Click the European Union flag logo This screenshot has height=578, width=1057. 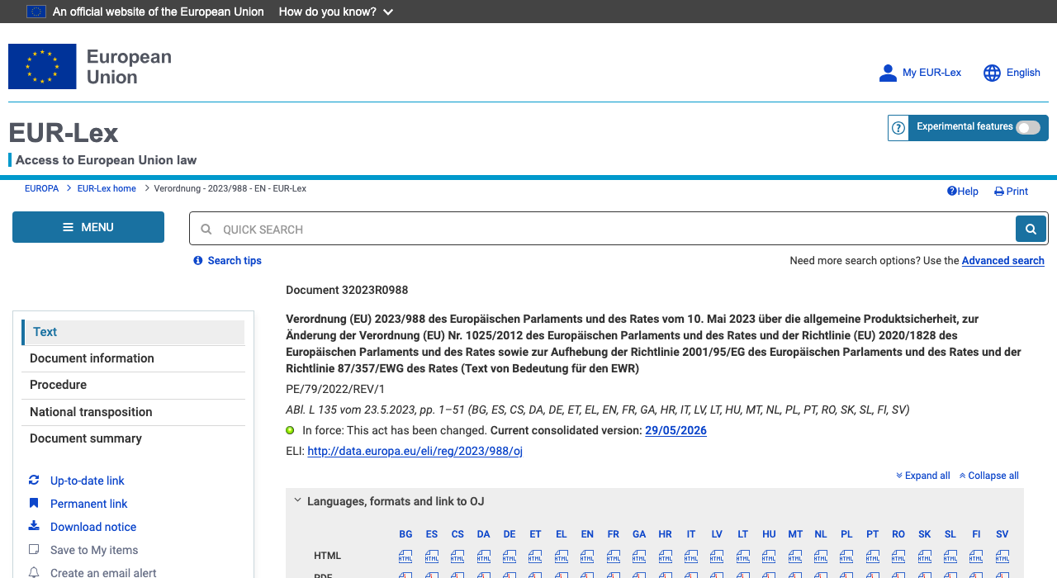coord(42,66)
